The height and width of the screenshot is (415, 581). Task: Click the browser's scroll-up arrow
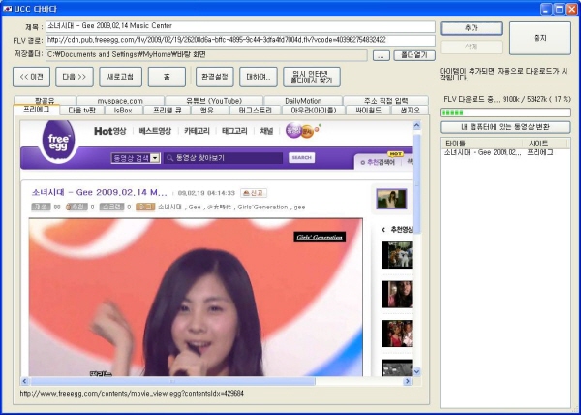pos(416,126)
